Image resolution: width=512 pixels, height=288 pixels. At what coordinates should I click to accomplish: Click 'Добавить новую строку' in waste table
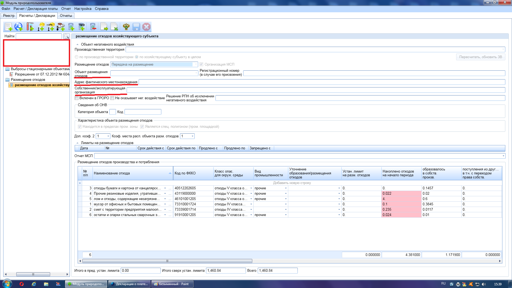(292, 183)
